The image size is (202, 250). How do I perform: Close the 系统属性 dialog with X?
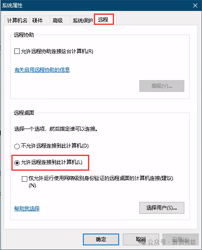click(195, 5)
